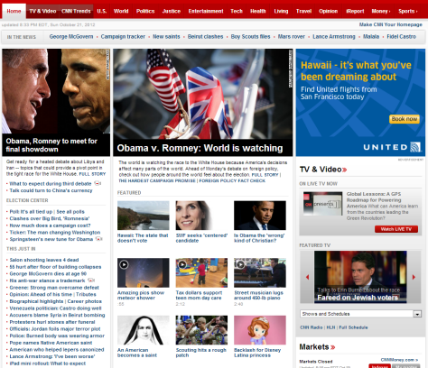This screenshot has height=368, width=428.
Task: Open the Shows and Schedules dropdown
Action: coord(360,314)
